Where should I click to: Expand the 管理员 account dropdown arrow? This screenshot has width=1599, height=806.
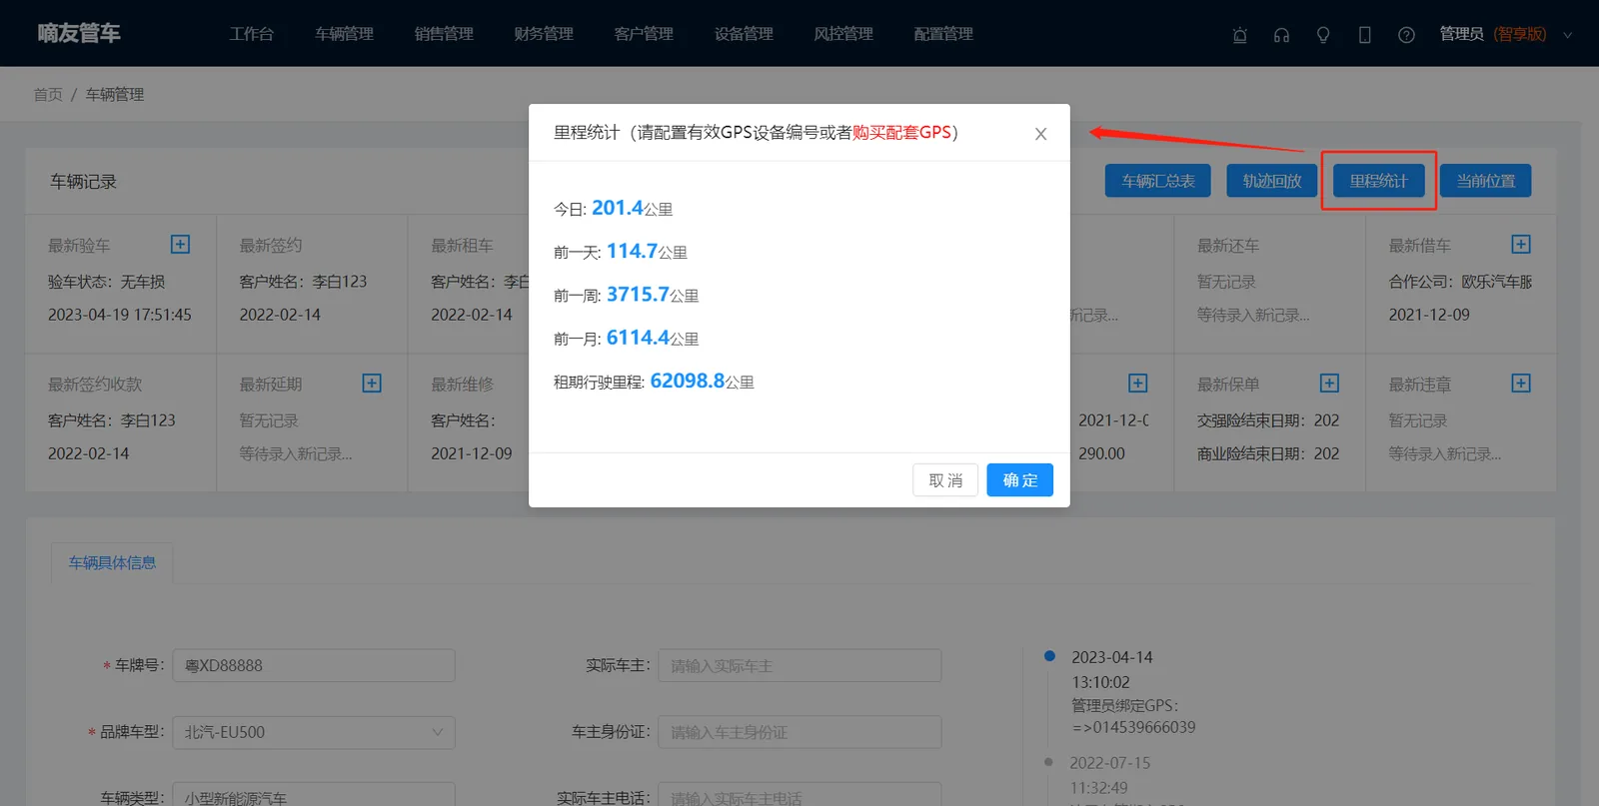point(1567,35)
